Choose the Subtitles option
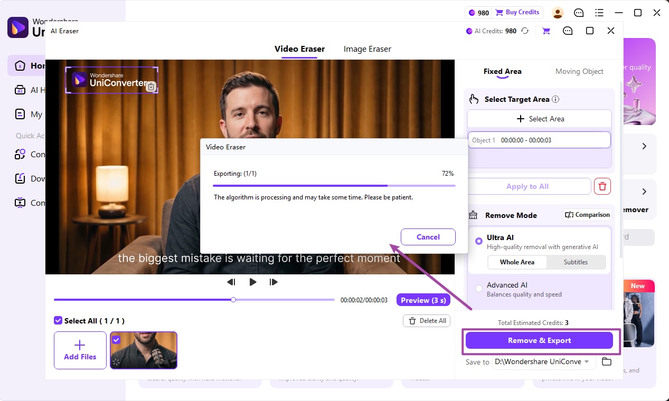 [576, 262]
